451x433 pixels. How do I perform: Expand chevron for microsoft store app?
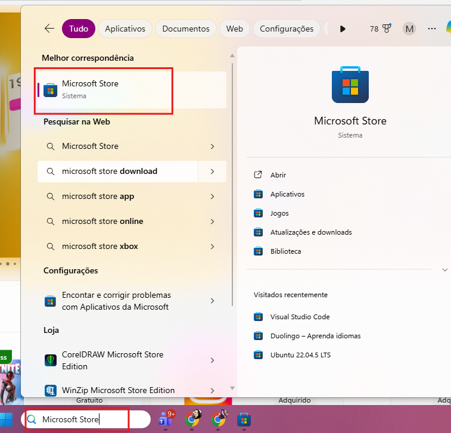point(212,197)
